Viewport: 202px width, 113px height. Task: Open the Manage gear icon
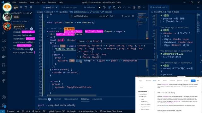tap(3, 105)
